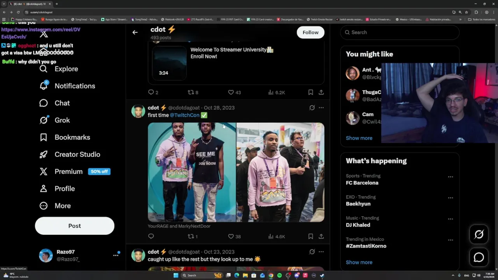Open the Oct 28, 2023 post timestamp
The width and height of the screenshot is (498, 280).
[x=219, y=108]
